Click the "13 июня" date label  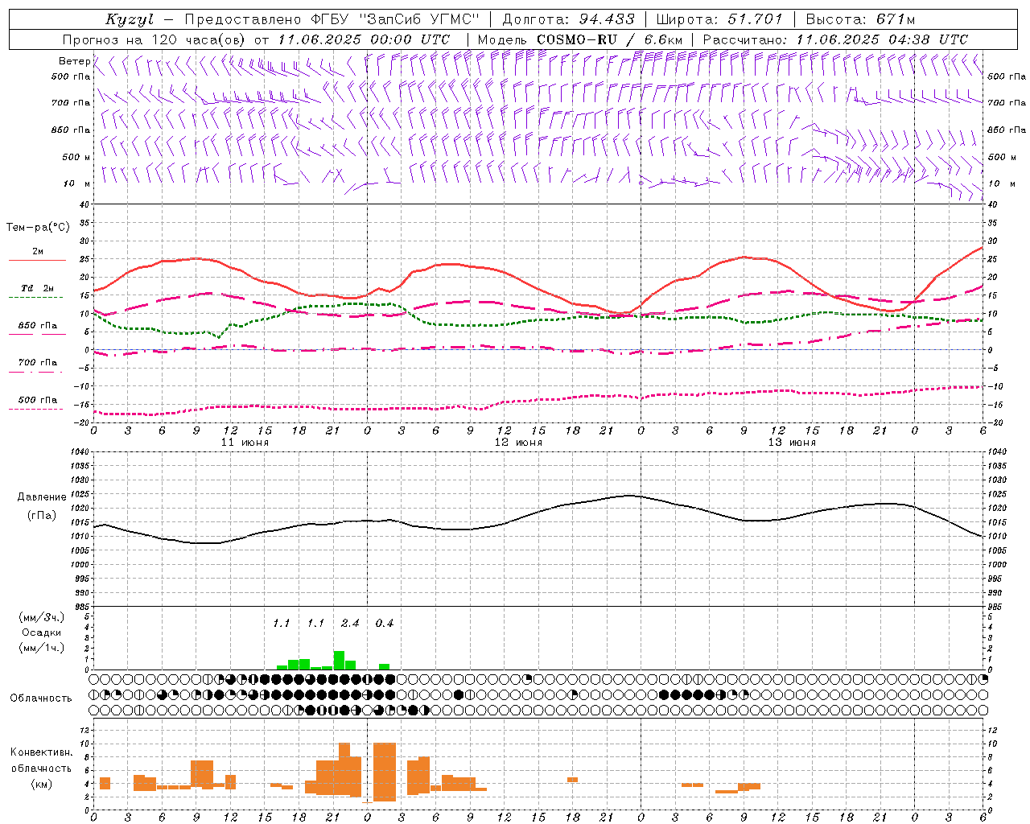(x=792, y=443)
